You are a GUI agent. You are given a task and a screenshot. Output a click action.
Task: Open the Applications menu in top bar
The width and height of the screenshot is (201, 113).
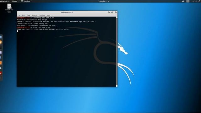[4, 1]
